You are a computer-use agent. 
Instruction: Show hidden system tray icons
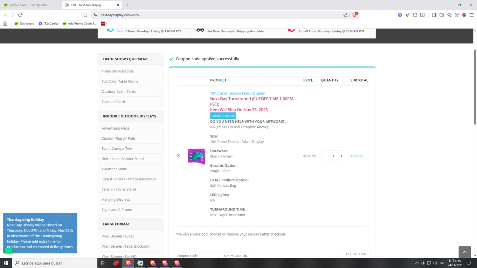[x=417, y=263]
